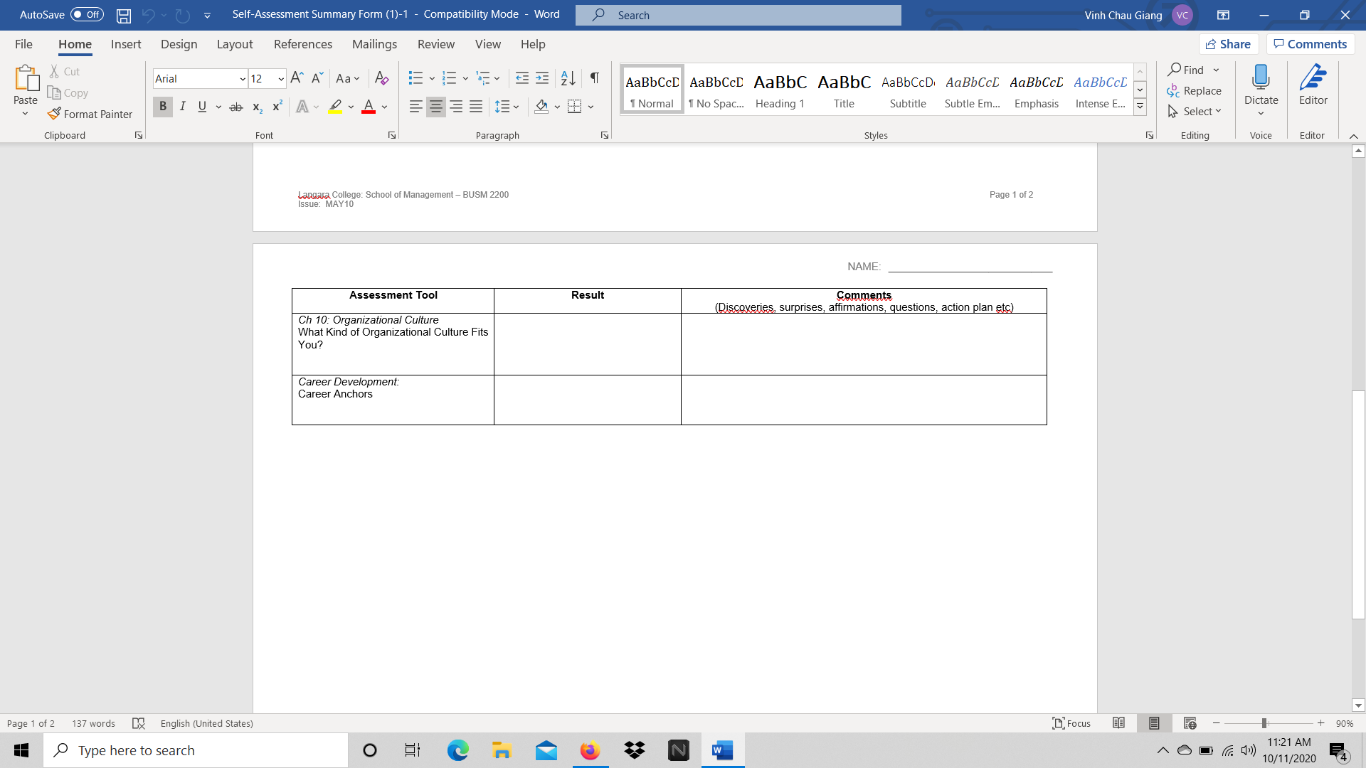Open the Change Case dropdown
This screenshot has height=768, width=1366.
point(348,78)
